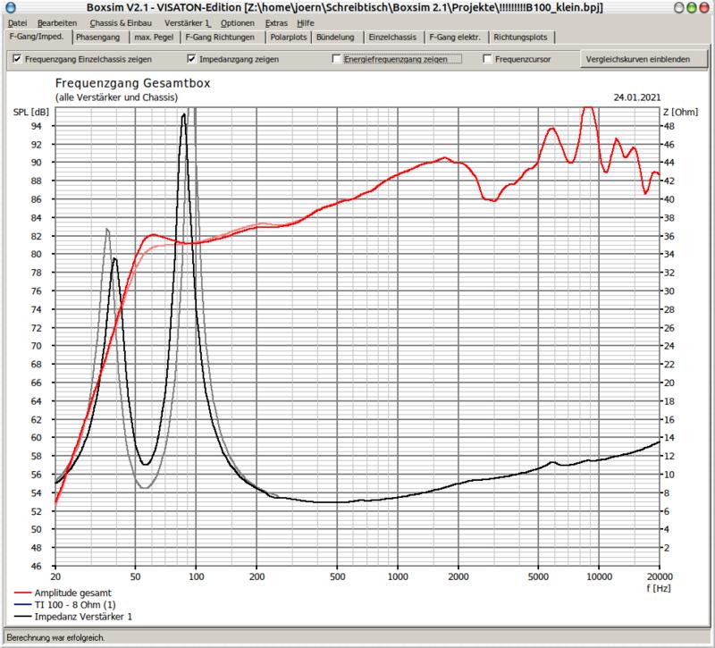The width and height of the screenshot is (715, 648).
Task: Enable Energiefrequenzgang zeigen checkbox
Action: tap(337, 59)
